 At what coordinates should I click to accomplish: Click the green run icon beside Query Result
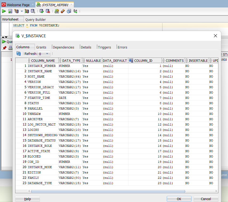(x=4, y=42)
